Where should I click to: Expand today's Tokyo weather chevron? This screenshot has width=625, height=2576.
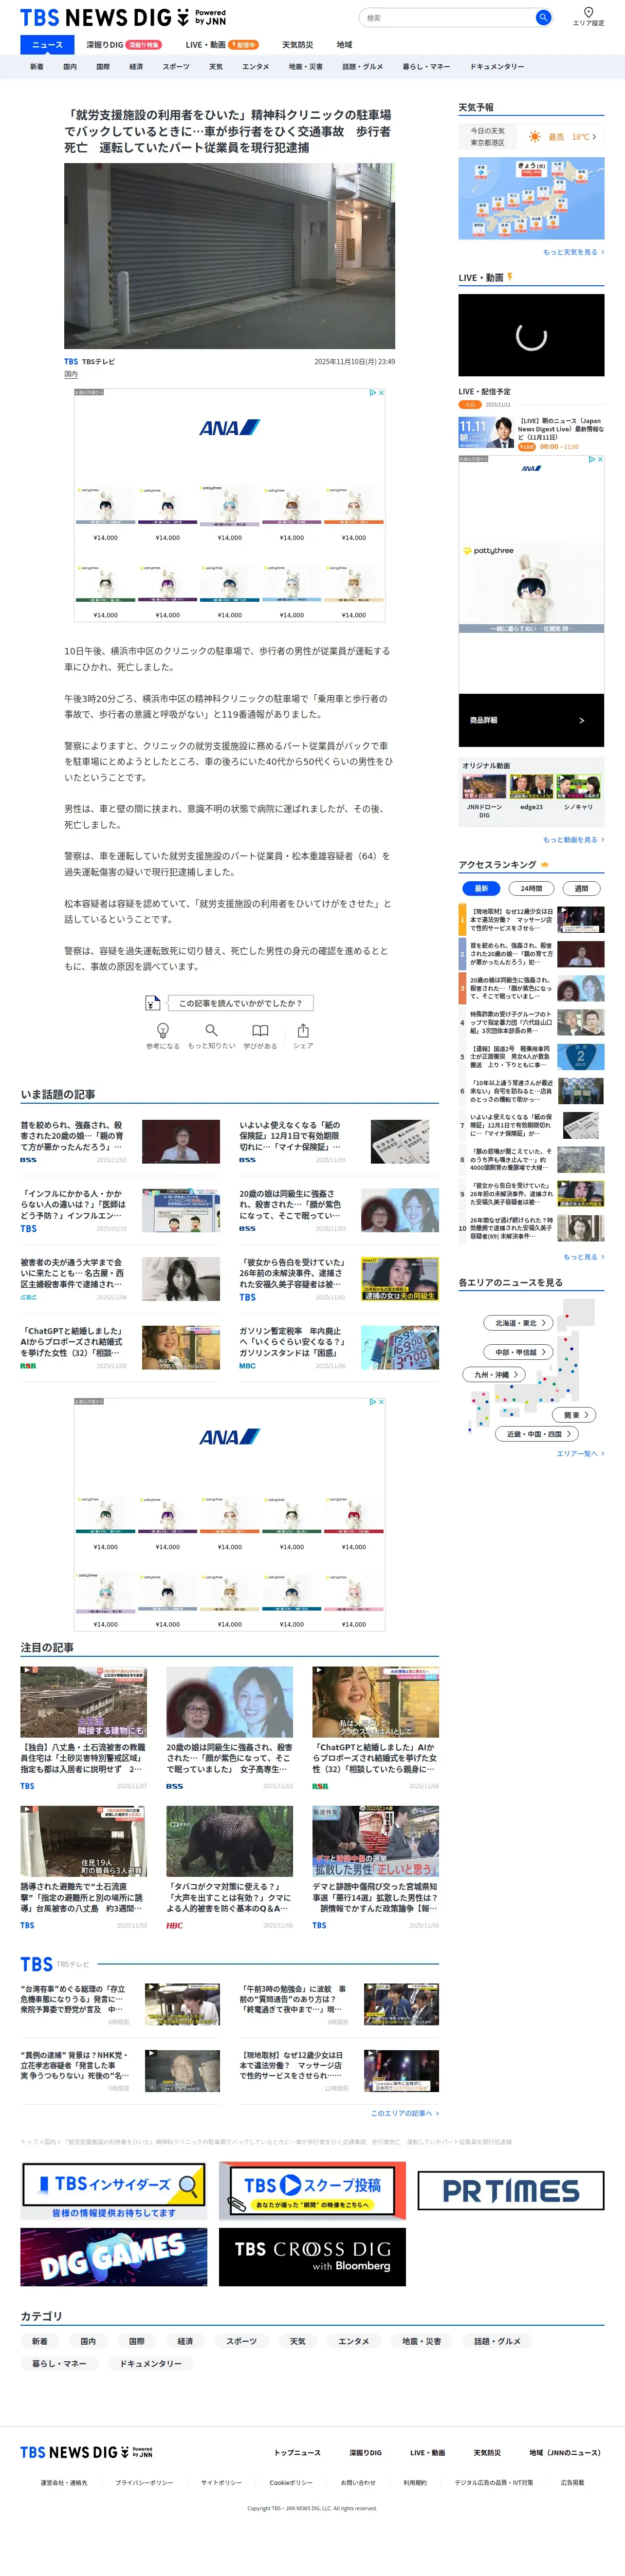point(594,137)
